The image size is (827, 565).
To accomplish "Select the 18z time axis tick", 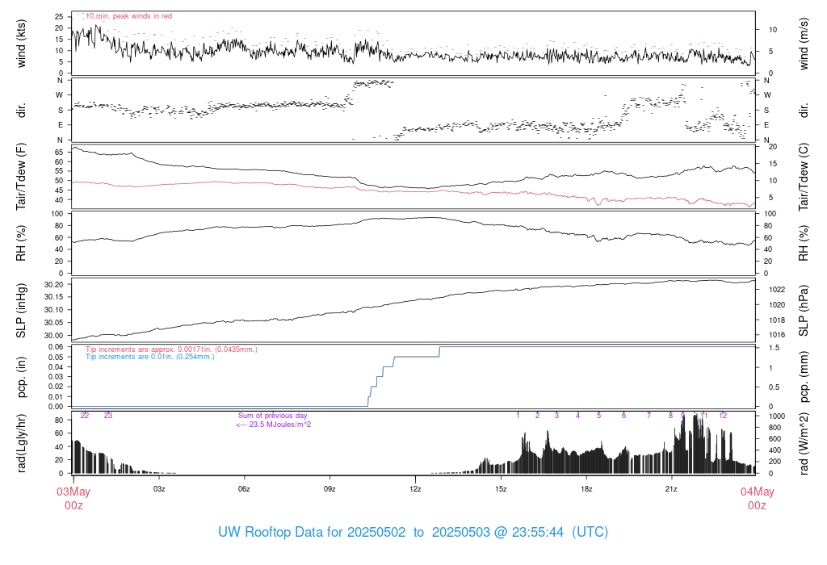I will pyautogui.click(x=586, y=489).
